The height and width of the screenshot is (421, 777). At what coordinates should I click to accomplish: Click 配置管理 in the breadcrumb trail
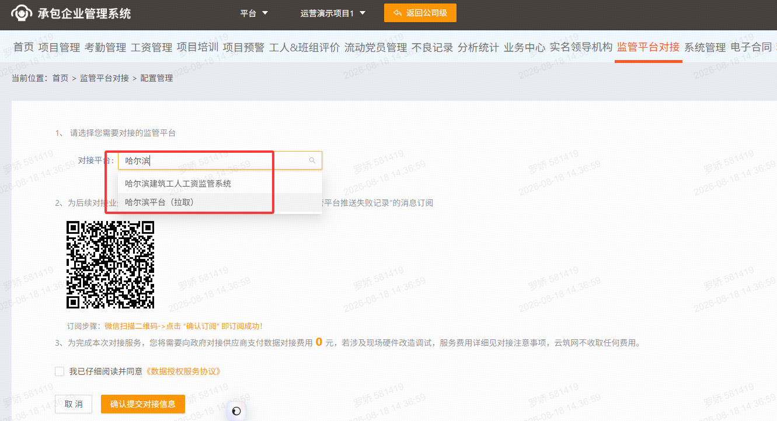tap(157, 78)
